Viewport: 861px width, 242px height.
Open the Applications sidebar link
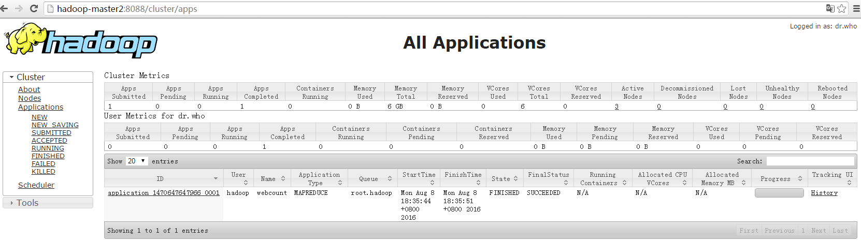coord(40,107)
